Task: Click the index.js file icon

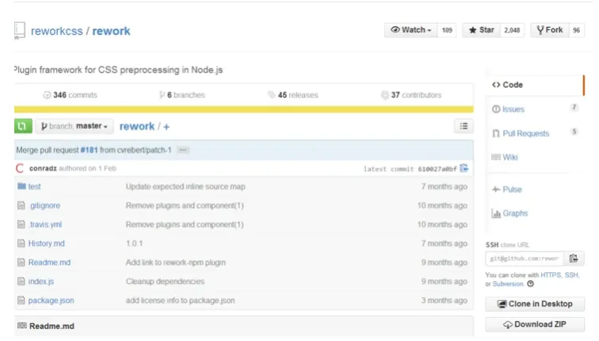Action: [x=21, y=282]
